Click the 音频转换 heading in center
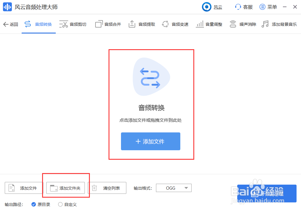 point(152,108)
